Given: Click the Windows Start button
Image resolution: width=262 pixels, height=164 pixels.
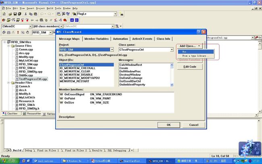Looking at the screenshot, I should [x=10, y=161].
